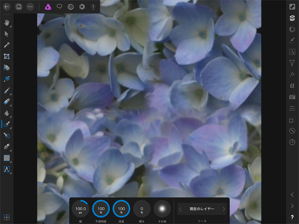This screenshot has width=299, height=224.
Task: Open help with the question mark
Action: pos(292,217)
